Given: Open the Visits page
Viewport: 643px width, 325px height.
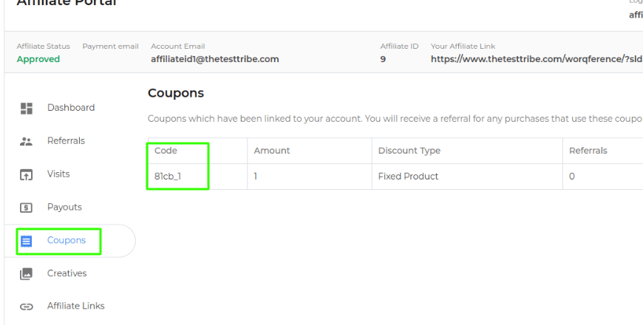Looking at the screenshot, I should point(58,174).
